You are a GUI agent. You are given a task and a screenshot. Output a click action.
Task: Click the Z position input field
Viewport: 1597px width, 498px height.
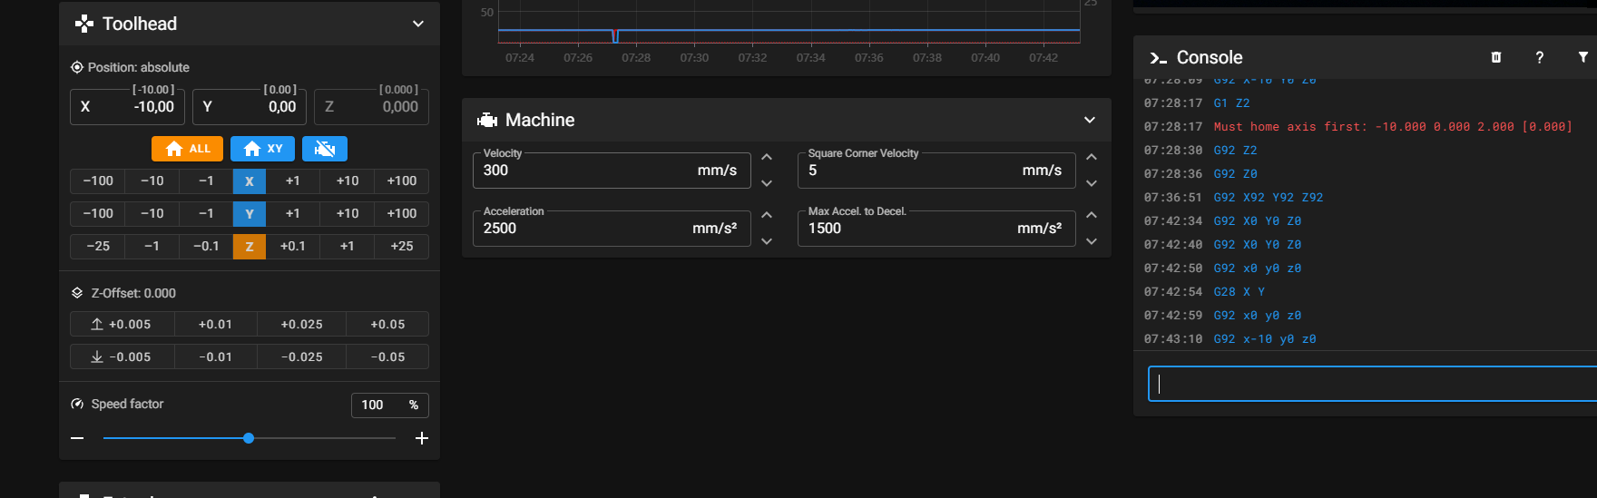click(x=371, y=107)
